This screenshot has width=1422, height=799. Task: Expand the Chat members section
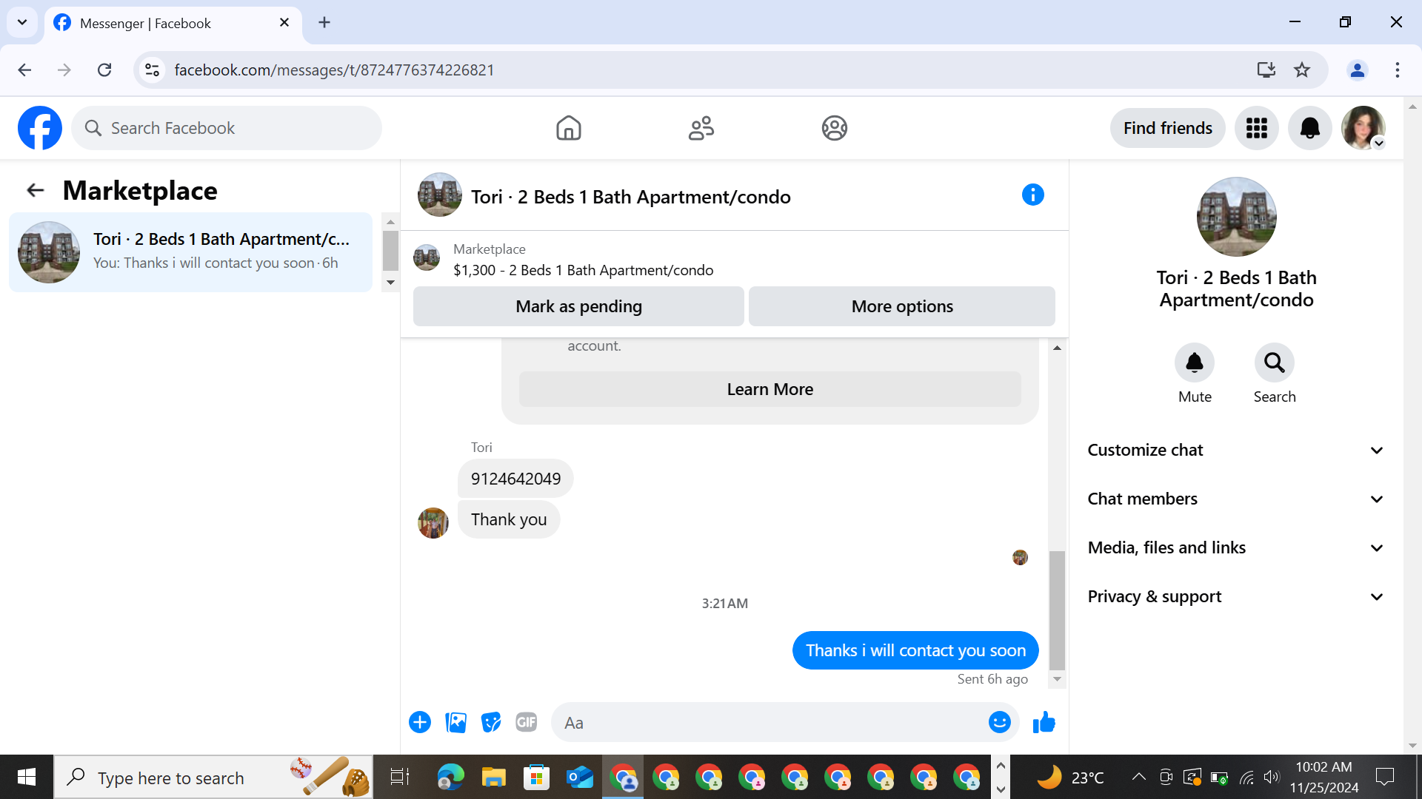point(1235,499)
